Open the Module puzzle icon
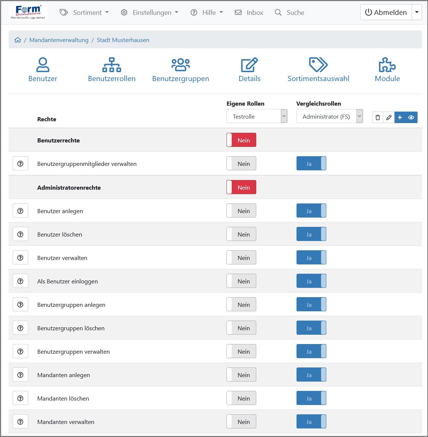Image resolution: width=428 pixels, height=437 pixels. 387,65
